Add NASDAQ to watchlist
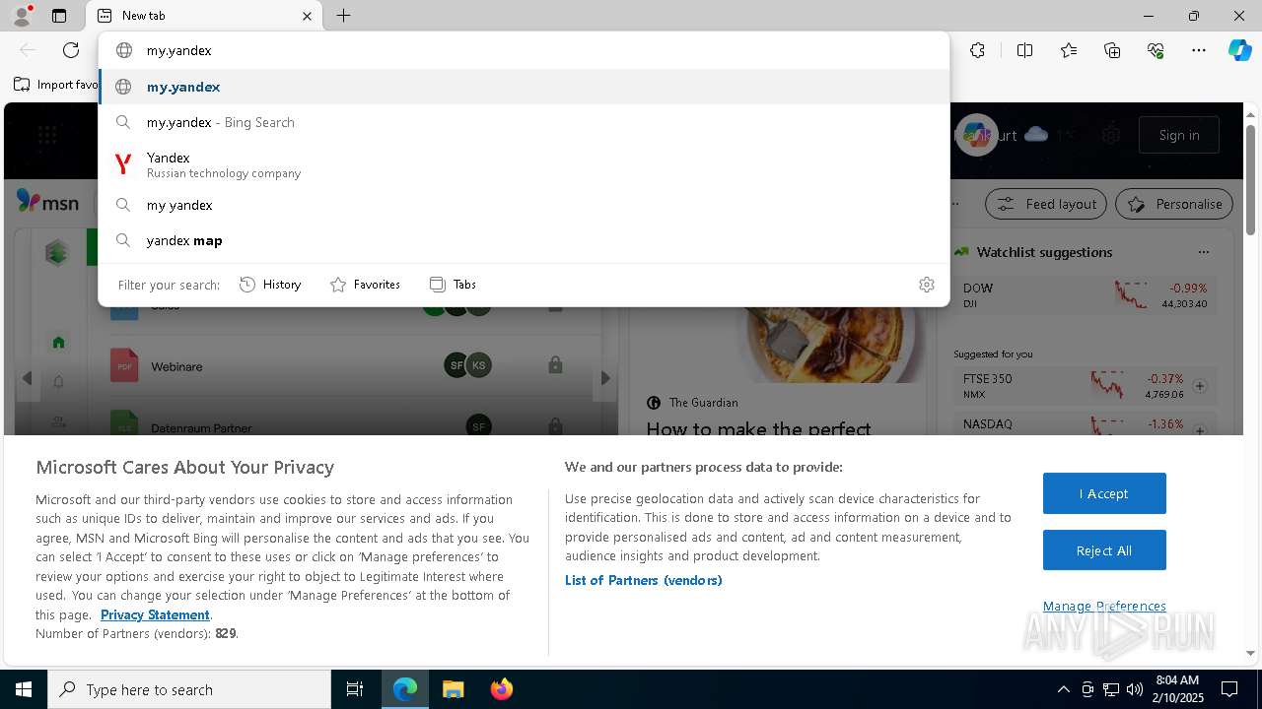 1200,430
